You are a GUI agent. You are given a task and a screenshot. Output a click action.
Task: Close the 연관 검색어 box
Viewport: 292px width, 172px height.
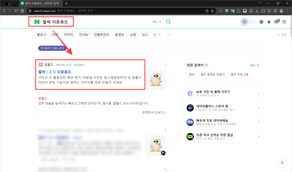[x=258, y=65]
